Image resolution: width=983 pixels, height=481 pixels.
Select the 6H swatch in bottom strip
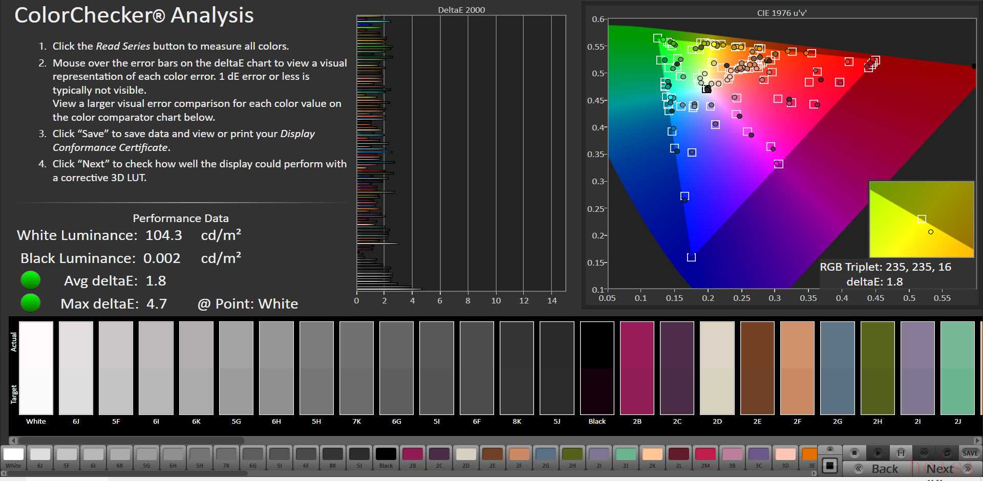pos(173,458)
